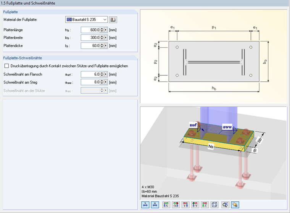Enable Druckübertragung durch Kontakt checkbox

(x=6, y=66)
